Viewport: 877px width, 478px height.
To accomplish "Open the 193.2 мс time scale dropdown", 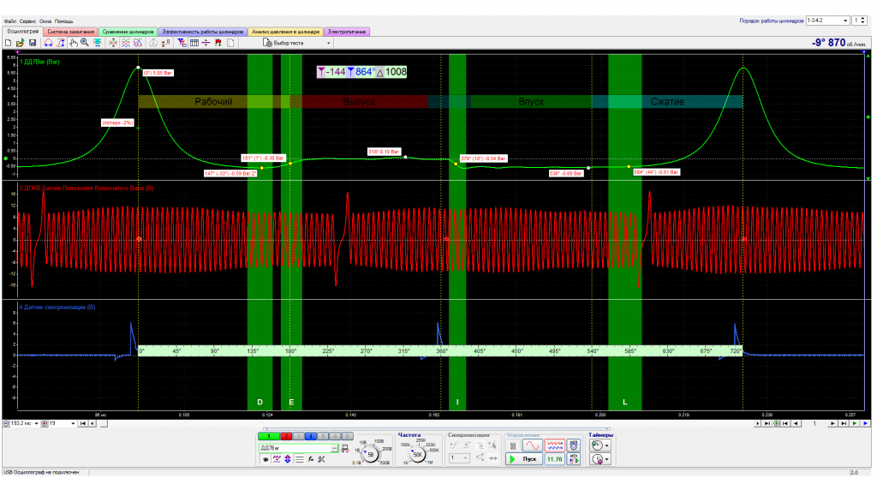I will (x=23, y=423).
